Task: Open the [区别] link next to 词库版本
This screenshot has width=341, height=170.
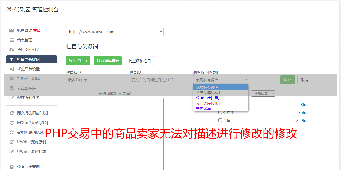Action: (x=213, y=72)
